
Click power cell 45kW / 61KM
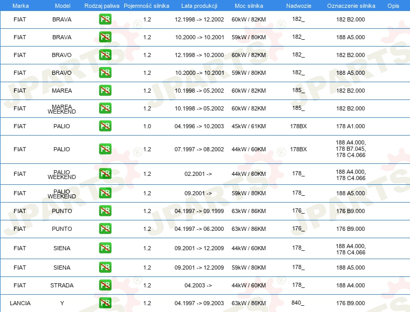pyautogui.click(x=249, y=126)
